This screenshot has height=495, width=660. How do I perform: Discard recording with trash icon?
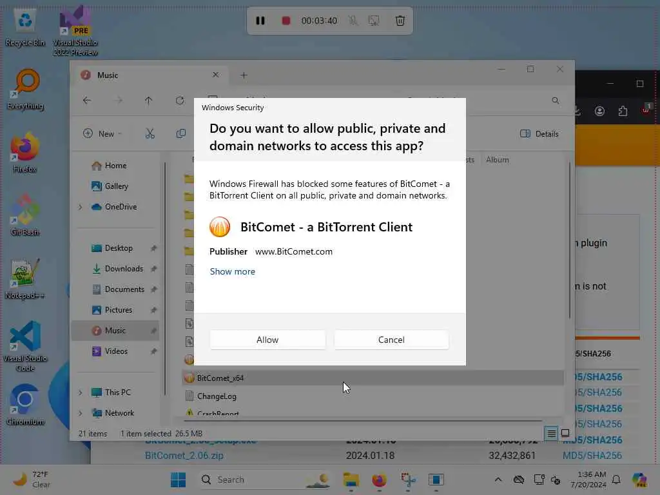click(x=400, y=21)
